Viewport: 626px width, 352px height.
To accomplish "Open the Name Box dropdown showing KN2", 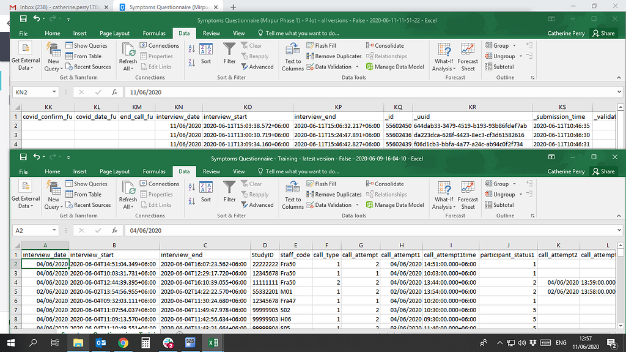I will click(55, 92).
